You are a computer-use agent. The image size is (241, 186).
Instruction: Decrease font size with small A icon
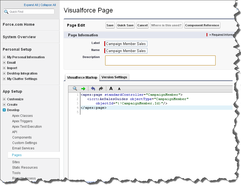pos(119,89)
